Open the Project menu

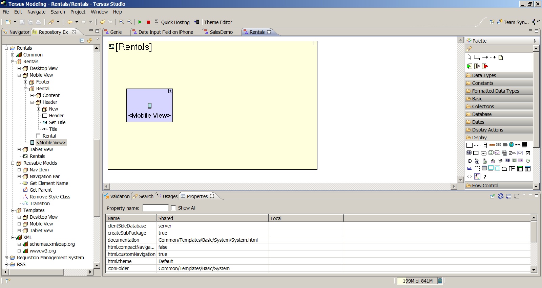pos(78,12)
